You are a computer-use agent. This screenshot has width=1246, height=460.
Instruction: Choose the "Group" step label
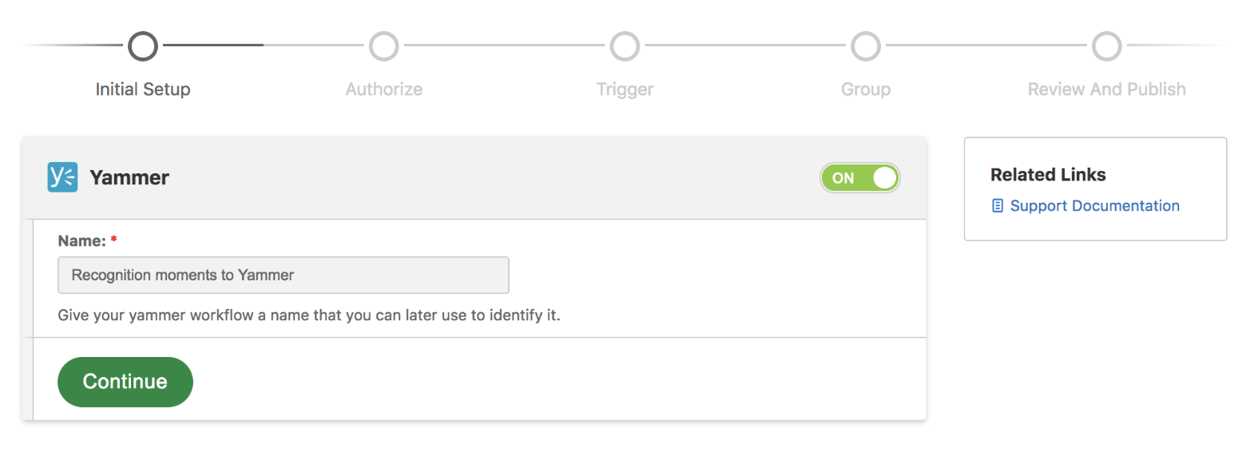click(866, 89)
